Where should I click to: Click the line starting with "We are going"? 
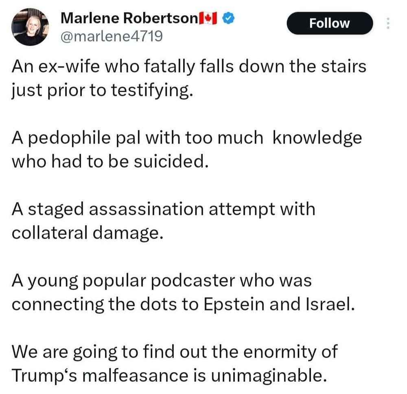pos(175,352)
